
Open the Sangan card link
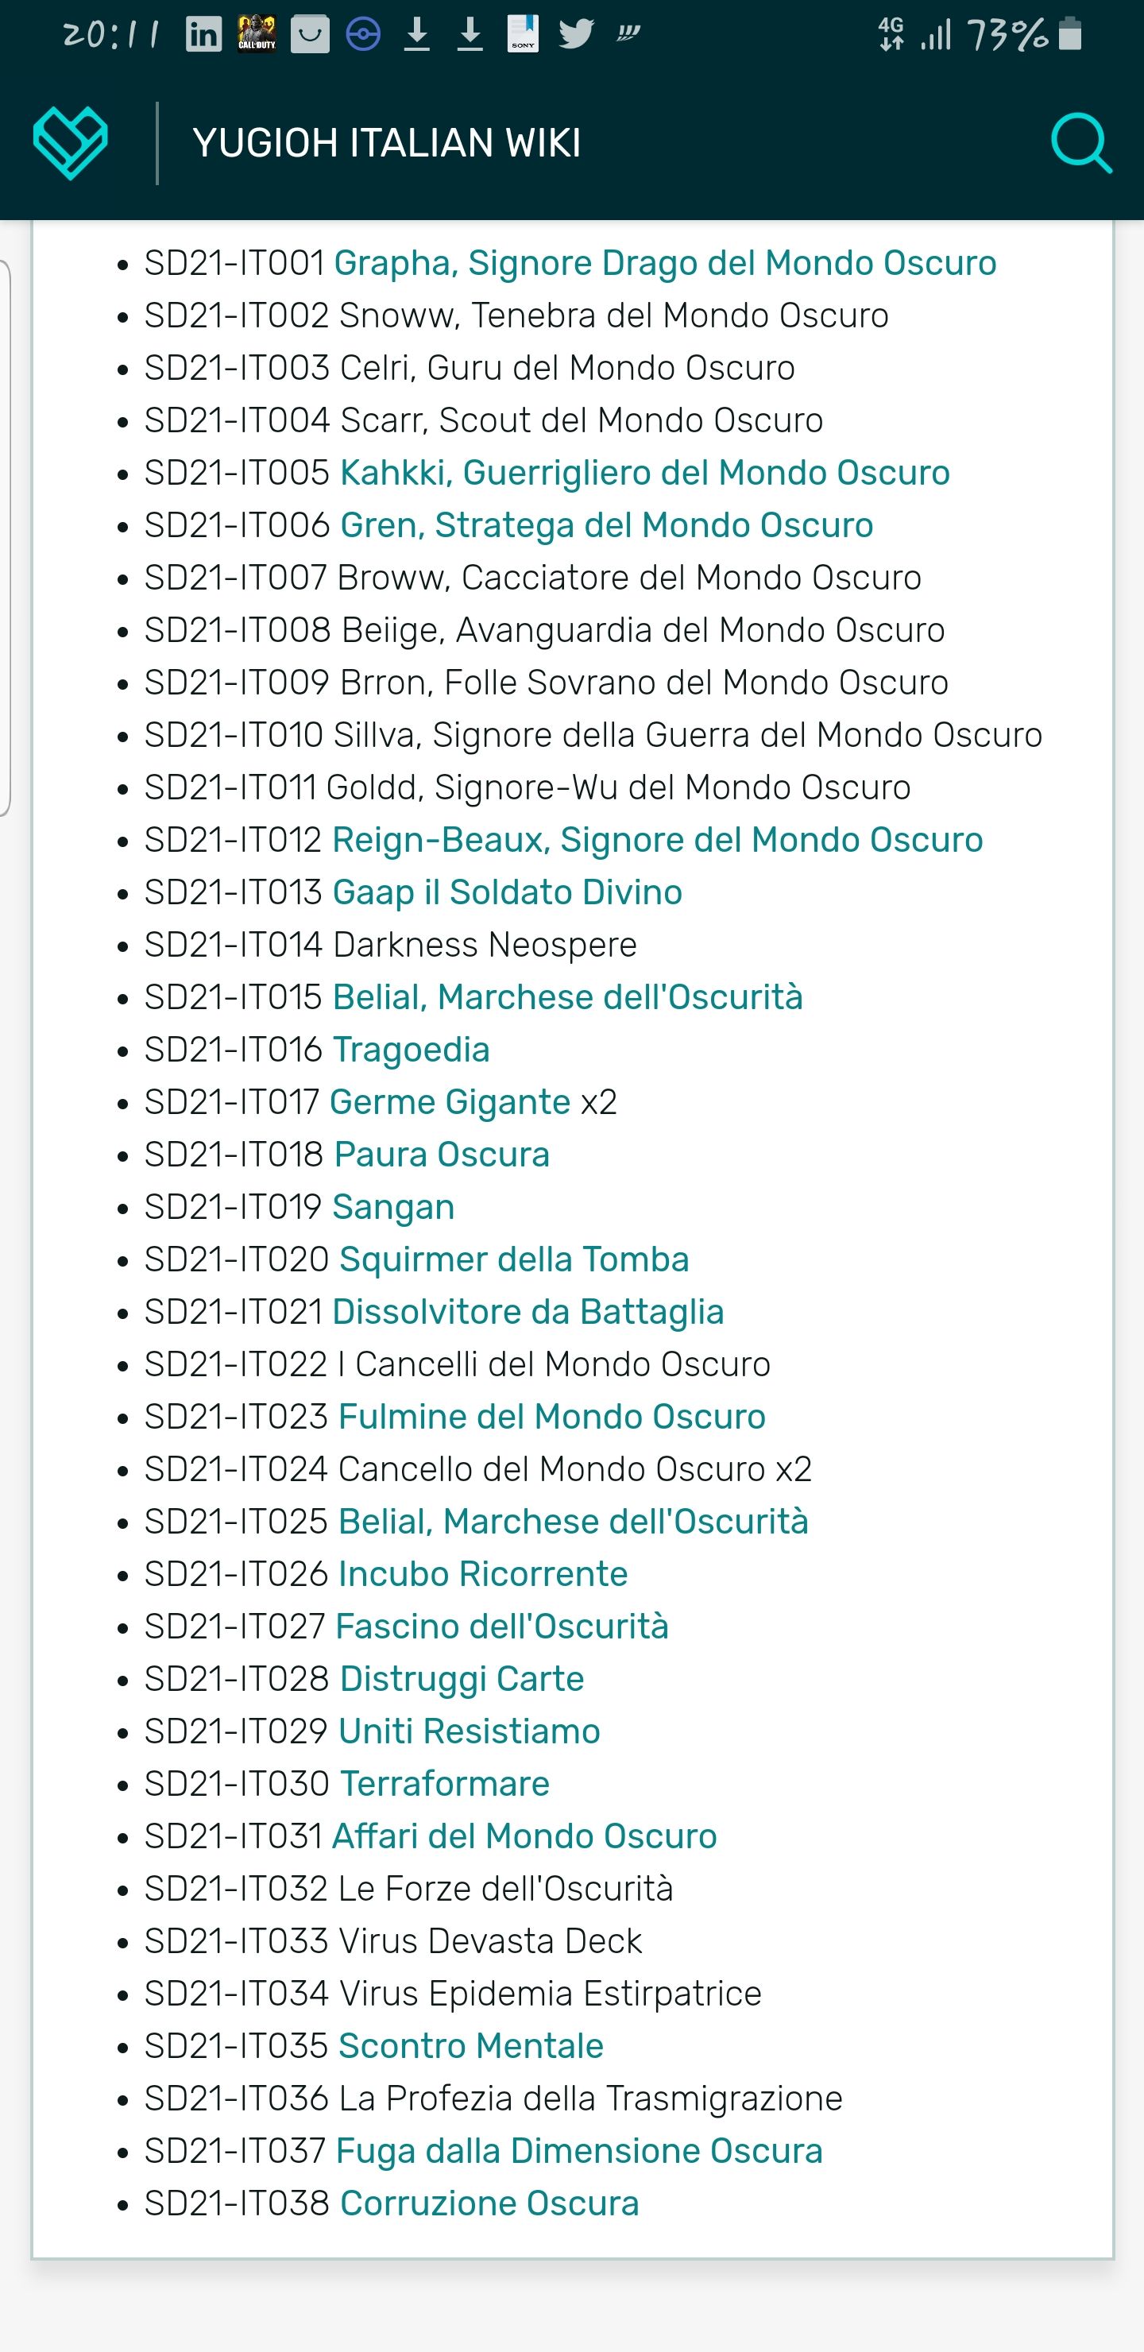tap(393, 1207)
